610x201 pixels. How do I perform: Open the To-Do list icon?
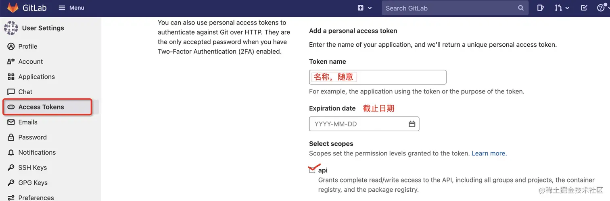pyautogui.click(x=584, y=8)
